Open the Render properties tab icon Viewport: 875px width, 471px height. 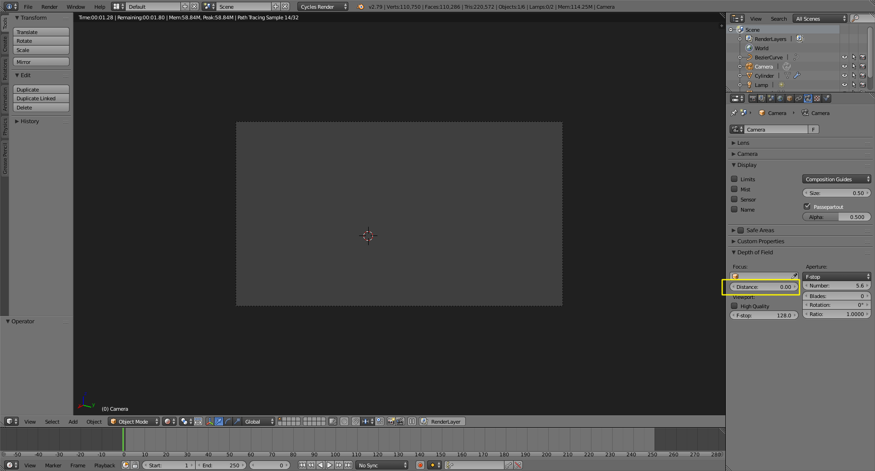tap(753, 98)
